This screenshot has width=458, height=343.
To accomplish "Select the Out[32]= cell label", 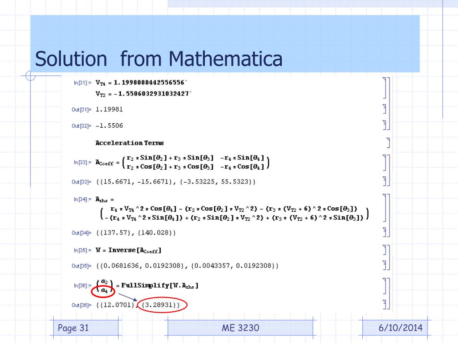I will pyautogui.click(x=81, y=126).
